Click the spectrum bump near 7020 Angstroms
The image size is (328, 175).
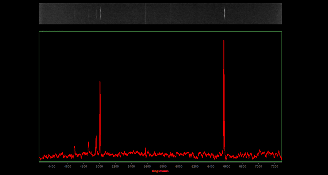click(x=260, y=150)
